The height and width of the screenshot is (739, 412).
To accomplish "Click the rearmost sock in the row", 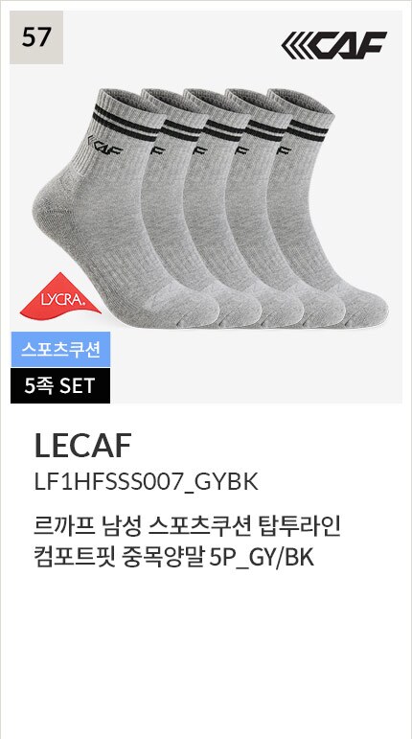I will click(x=330, y=207).
